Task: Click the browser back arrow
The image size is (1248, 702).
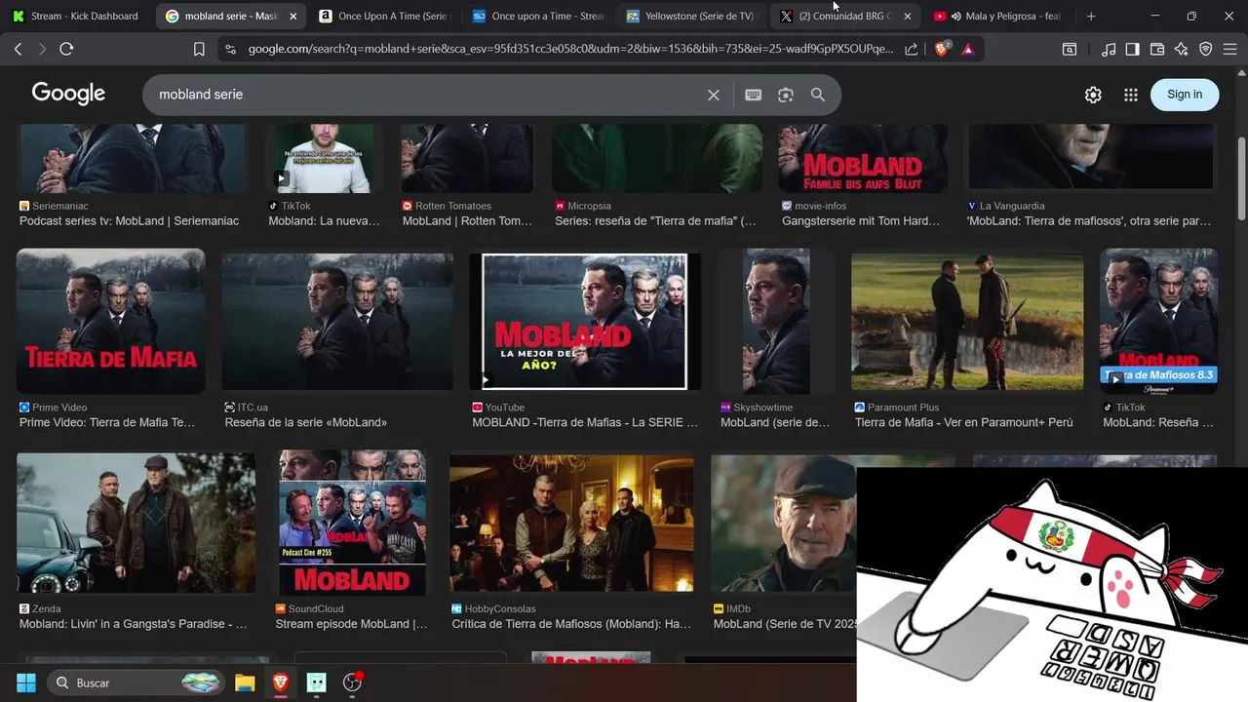Action: [18, 49]
